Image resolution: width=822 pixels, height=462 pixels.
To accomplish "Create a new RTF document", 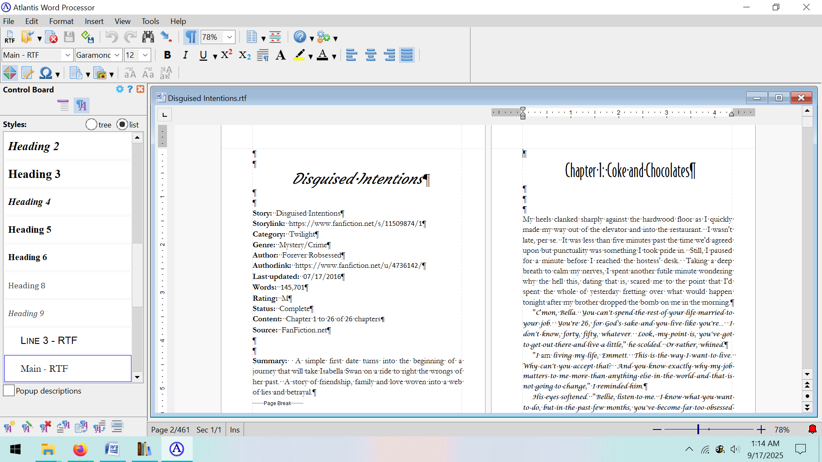I will click(x=9, y=37).
